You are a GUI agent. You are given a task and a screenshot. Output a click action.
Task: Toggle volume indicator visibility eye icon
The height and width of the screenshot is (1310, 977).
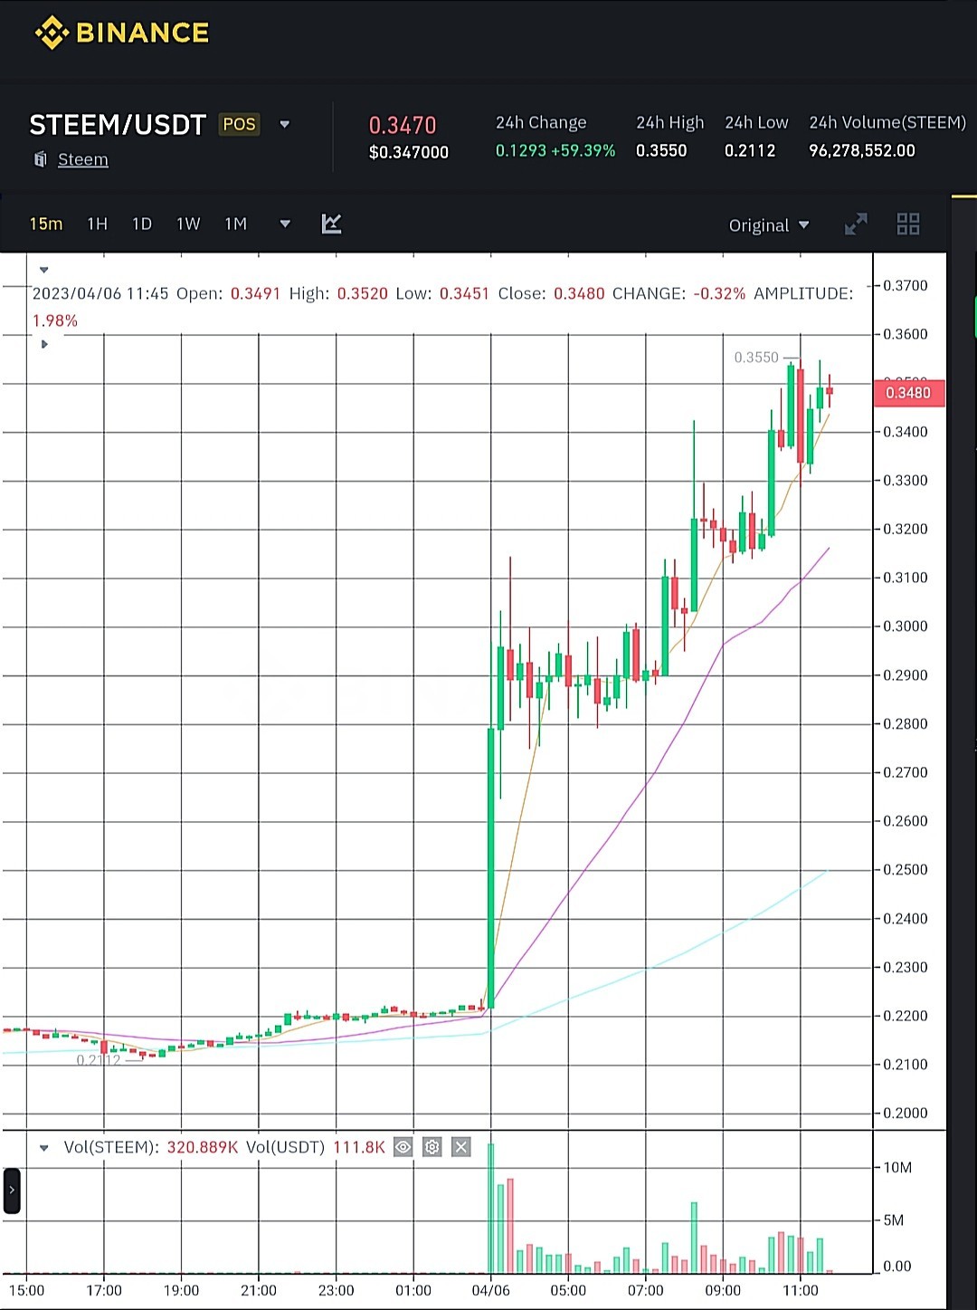click(x=403, y=1147)
